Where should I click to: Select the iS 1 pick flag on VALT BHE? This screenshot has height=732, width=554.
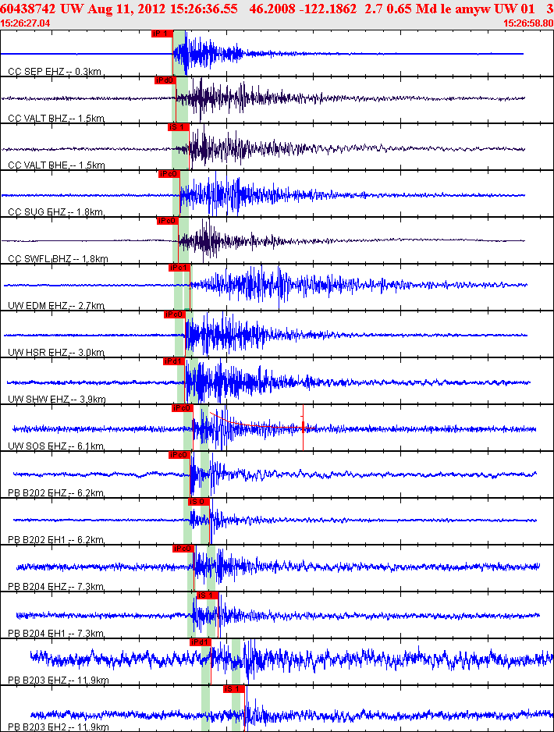point(179,127)
